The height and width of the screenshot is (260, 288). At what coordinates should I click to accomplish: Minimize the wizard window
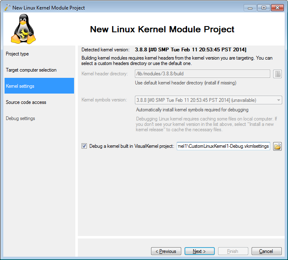coord(250,8)
